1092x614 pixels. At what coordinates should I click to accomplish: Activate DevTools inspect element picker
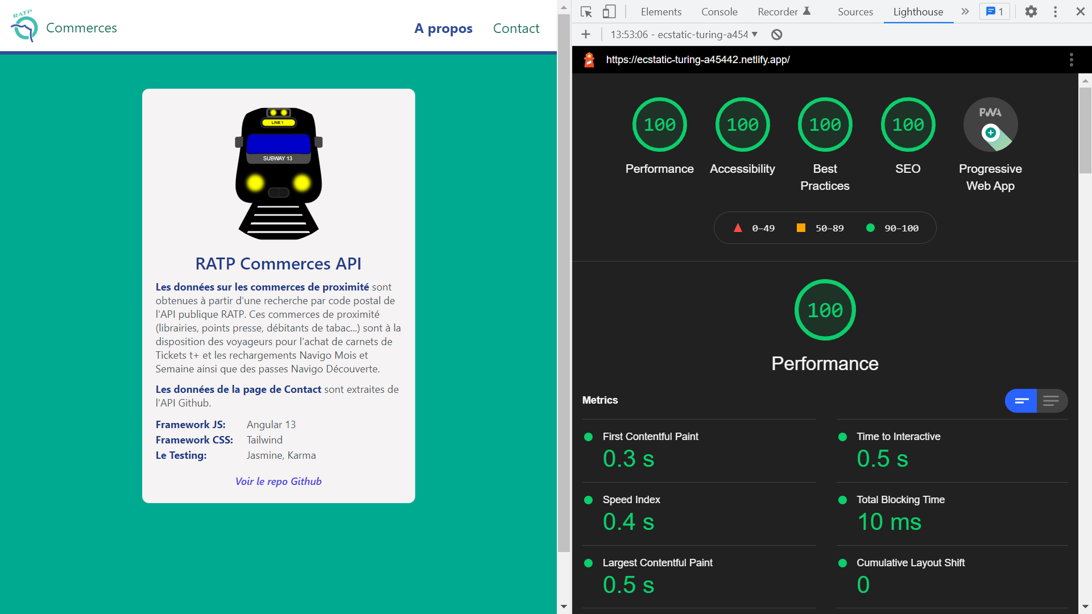[586, 11]
